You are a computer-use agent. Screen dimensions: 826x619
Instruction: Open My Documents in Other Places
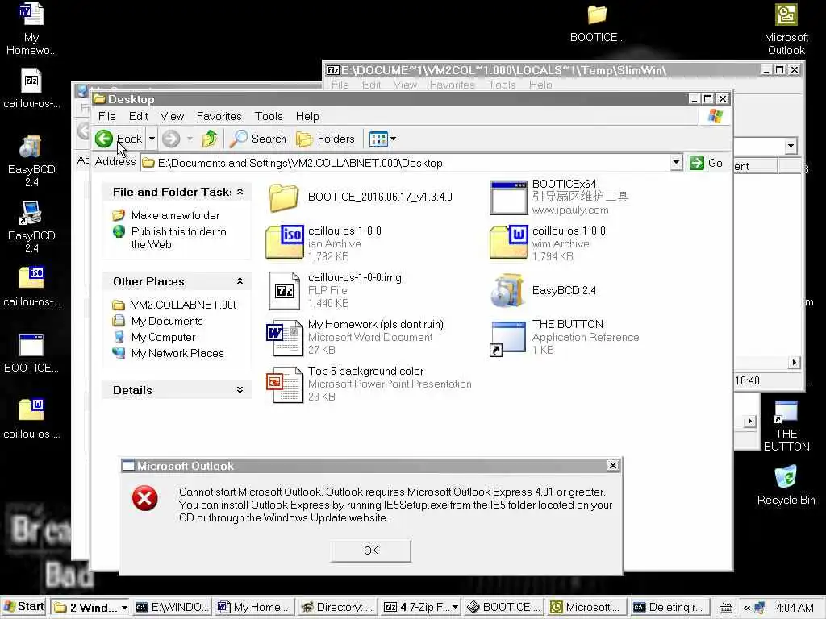(x=167, y=321)
